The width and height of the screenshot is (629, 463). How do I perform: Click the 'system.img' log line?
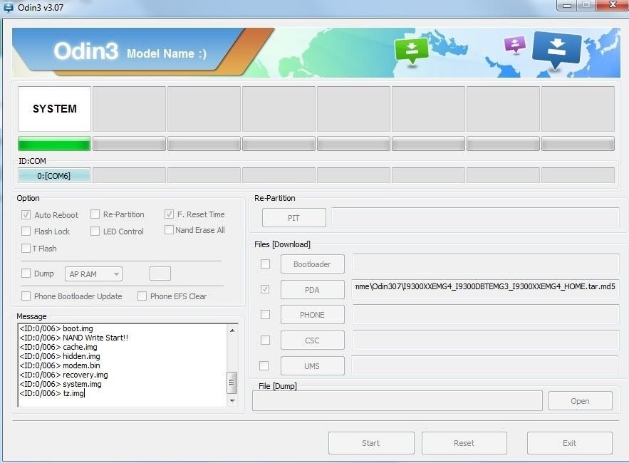click(x=61, y=383)
